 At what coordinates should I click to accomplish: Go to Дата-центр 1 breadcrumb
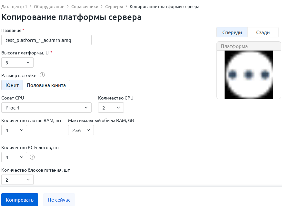[14, 7]
